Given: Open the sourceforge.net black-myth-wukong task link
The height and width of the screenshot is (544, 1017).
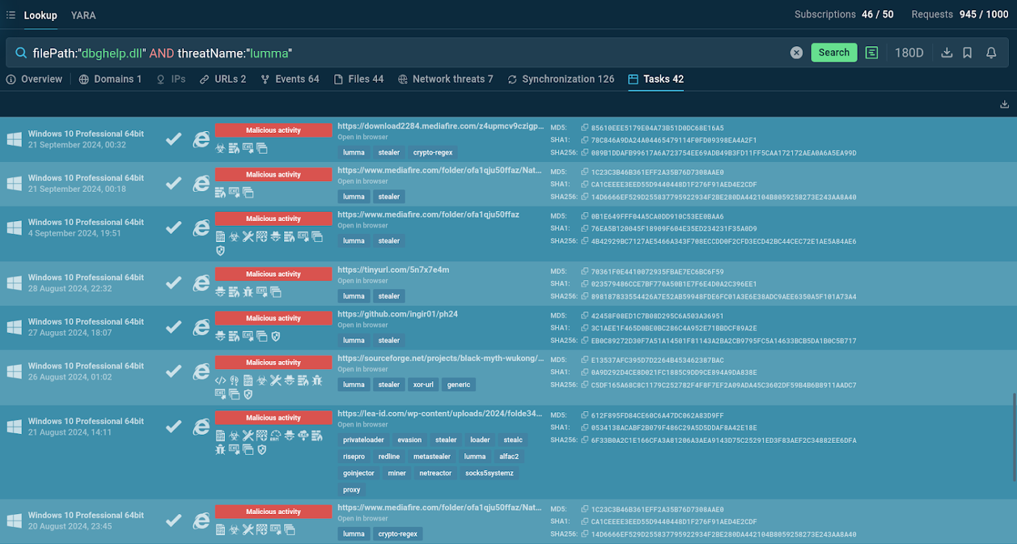Looking at the screenshot, I should tap(441, 358).
